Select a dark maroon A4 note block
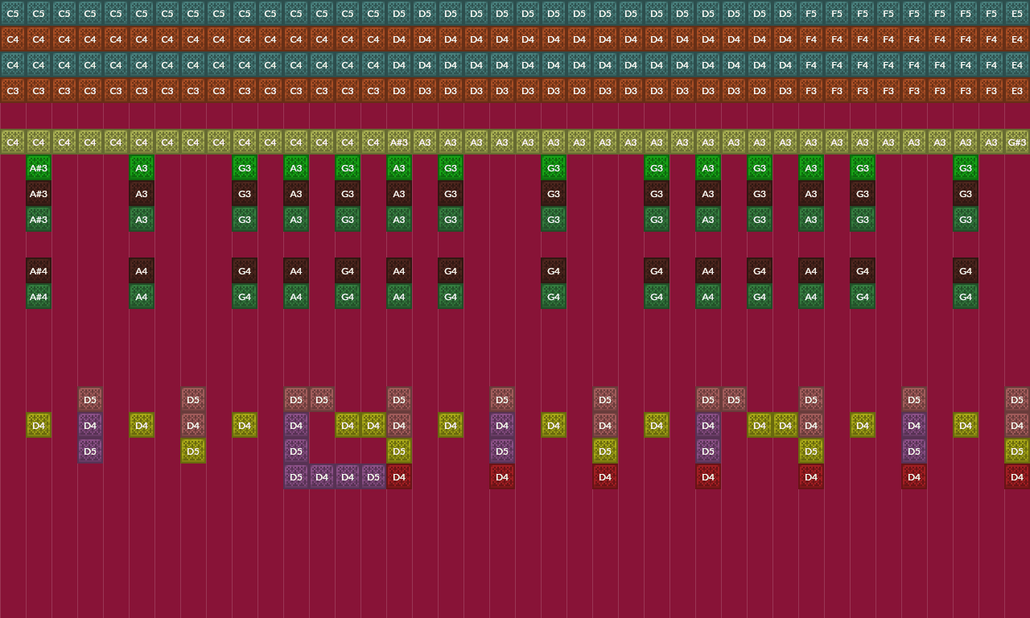The width and height of the screenshot is (1030, 618). (x=295, y=270)
